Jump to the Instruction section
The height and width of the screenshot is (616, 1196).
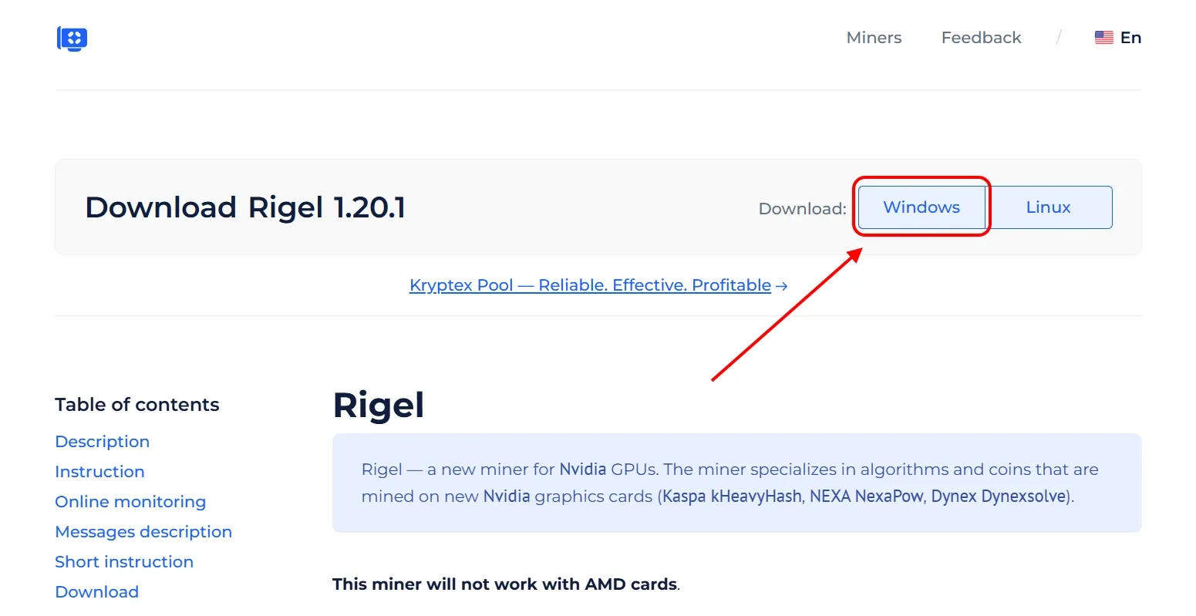click(x=99, y=472)
